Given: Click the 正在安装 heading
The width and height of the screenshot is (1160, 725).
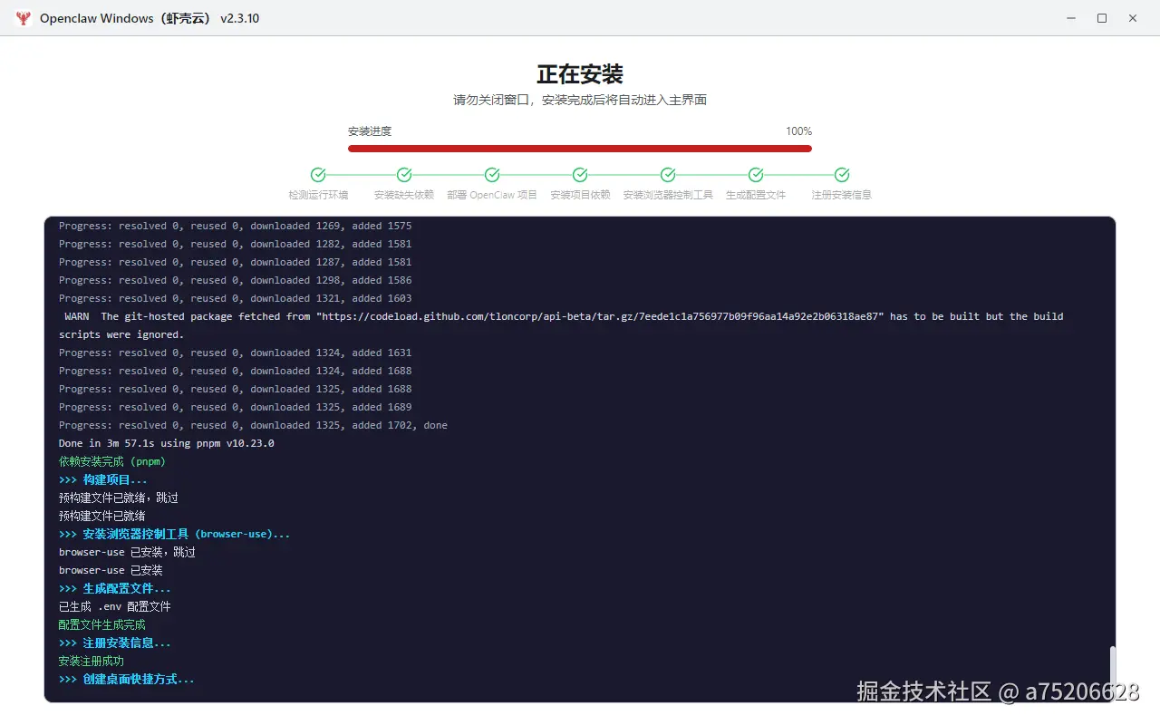Looking at the screenshot, I should point(580,74).
